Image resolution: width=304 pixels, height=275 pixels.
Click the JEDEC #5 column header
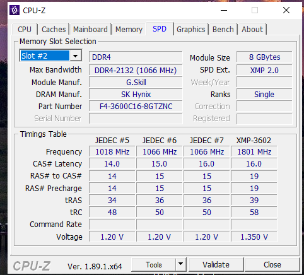112,140
